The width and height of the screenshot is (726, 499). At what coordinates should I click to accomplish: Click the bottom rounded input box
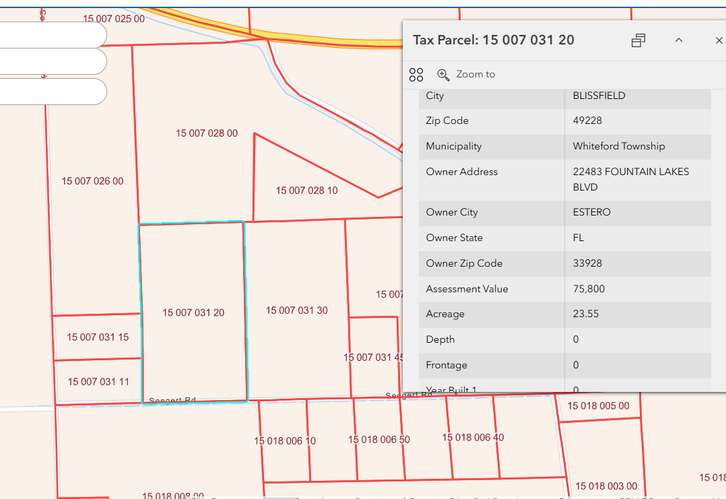[53, 92]
